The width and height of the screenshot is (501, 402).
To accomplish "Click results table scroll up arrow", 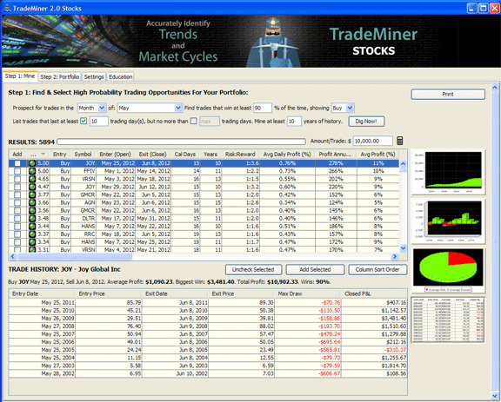I will (x=403, y=164).
